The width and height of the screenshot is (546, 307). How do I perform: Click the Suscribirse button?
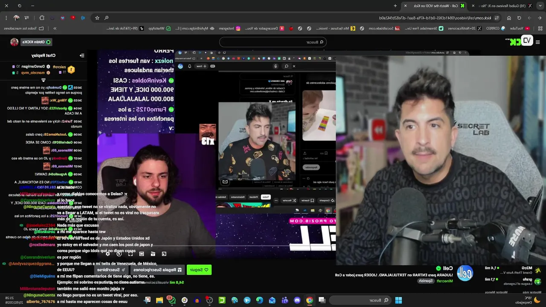coord(111,269)
